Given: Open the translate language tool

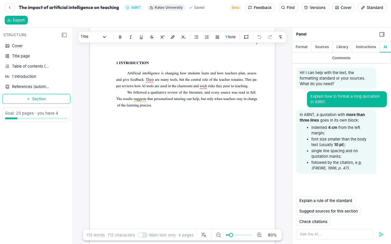Looking at the screenshot, I should pyautogui.click(x=204, y=235).
